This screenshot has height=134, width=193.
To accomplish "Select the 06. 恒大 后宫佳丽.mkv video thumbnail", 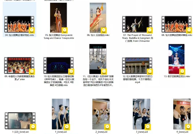I will click(x=98, y=18).
